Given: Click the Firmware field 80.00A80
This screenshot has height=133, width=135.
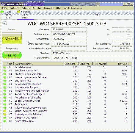Looking at the screenshot, I should 69,29.
